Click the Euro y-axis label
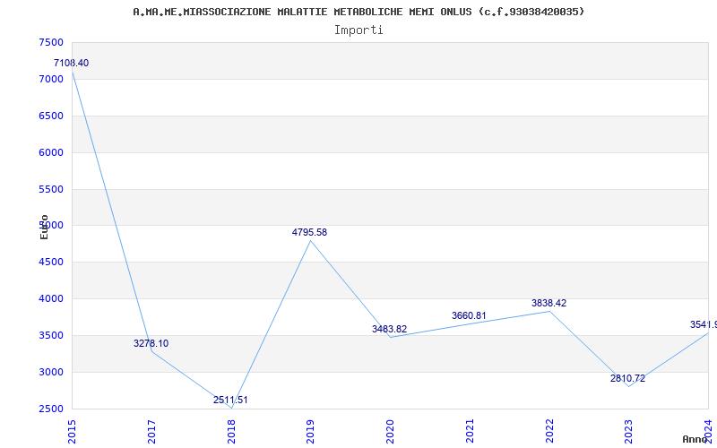 click(x=44, y=227)
